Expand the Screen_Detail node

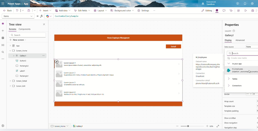pyautogui.click(x=10, y=81)
